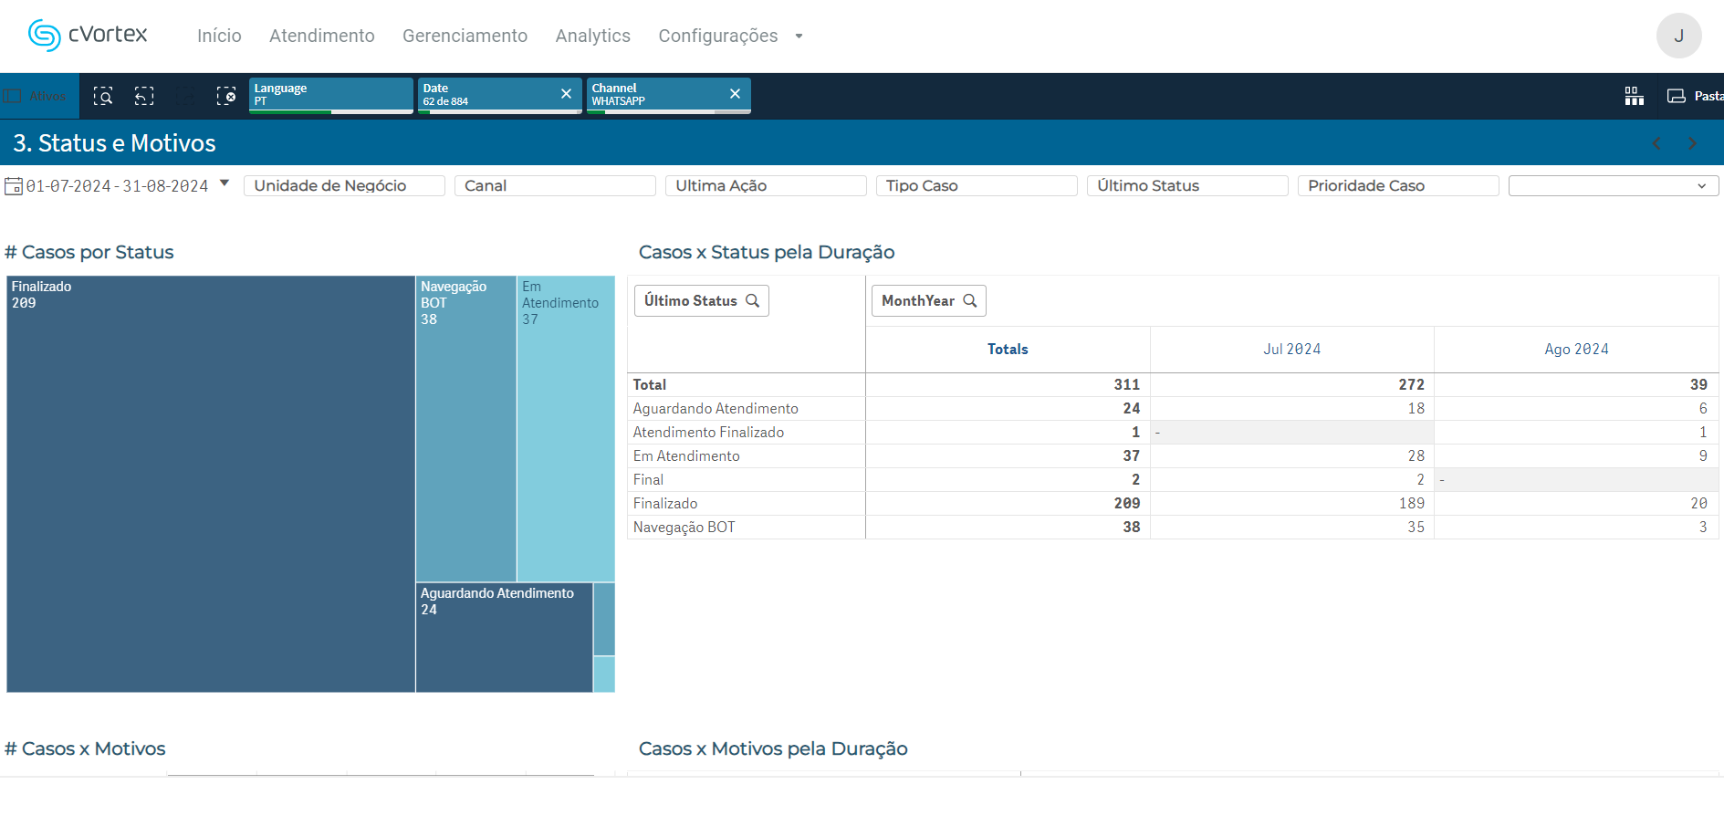This screenshot has width=1724, height=816.
Task: Open the empty dropdown in filter bar
Action: click(1613, 186)
